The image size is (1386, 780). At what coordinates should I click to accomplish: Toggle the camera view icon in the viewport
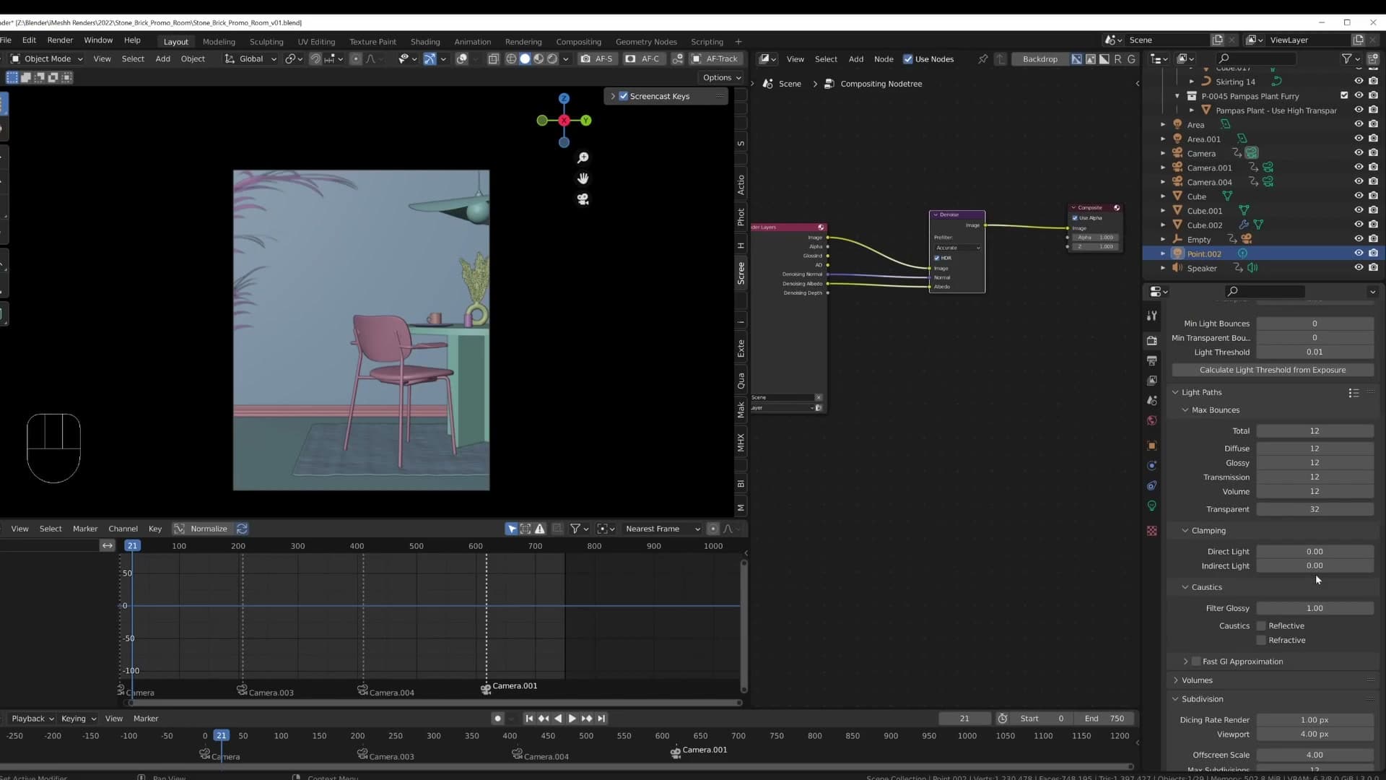pos(583,199)
